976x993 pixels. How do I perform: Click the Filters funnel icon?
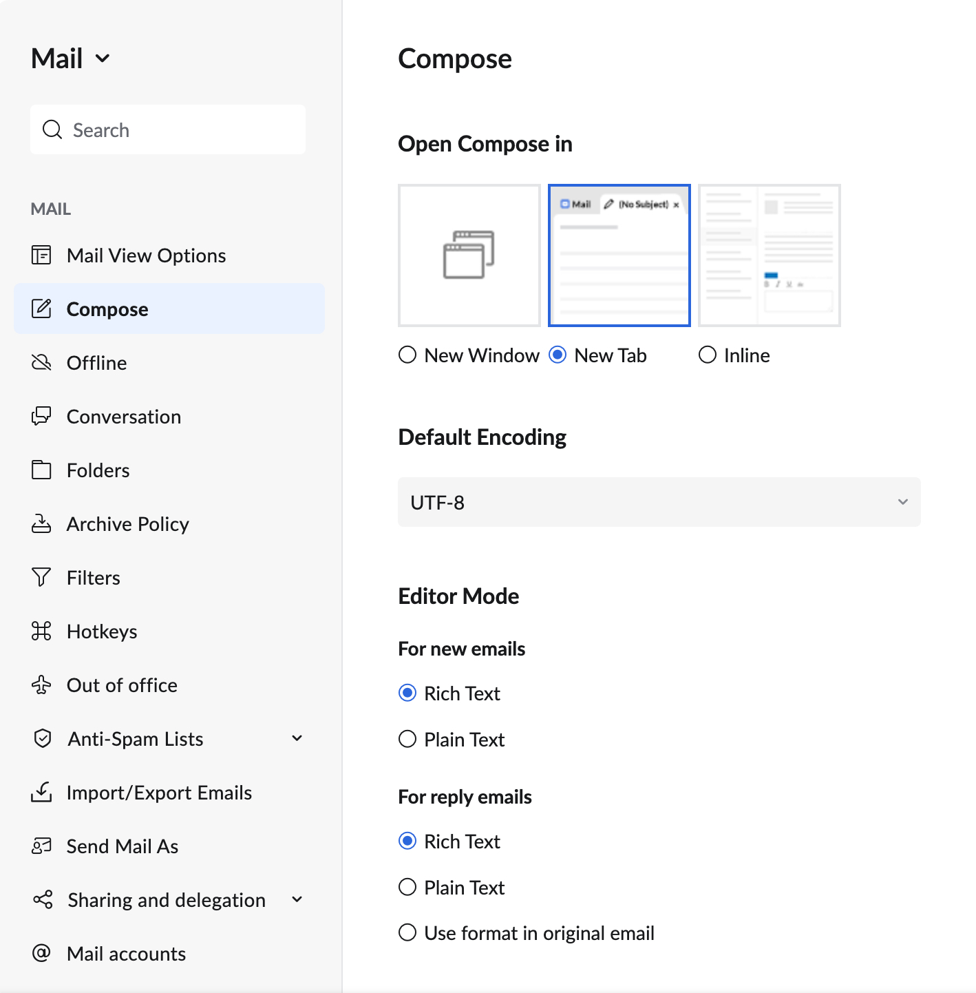[42, 577]
